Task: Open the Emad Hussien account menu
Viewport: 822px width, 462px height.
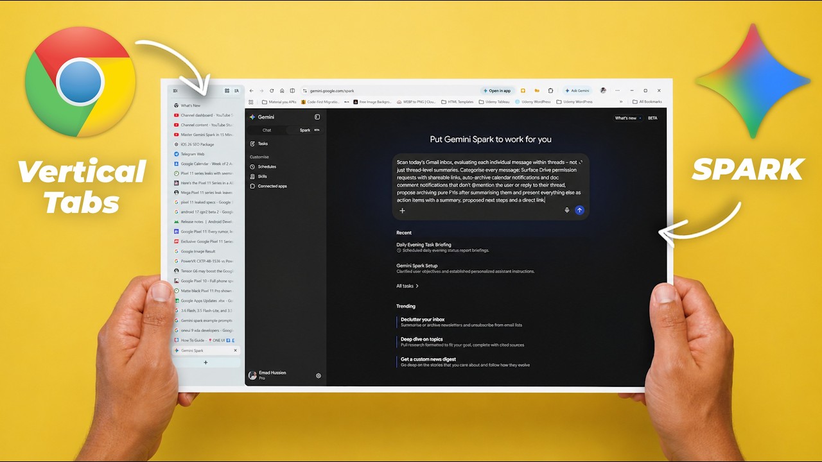Action: pos(268,375)
